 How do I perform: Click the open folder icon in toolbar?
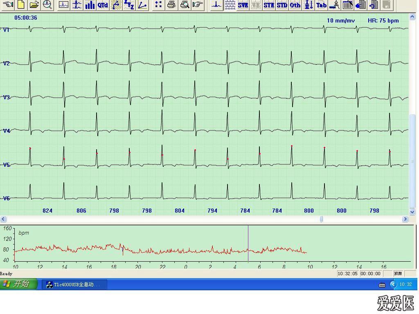pos(34,5)
